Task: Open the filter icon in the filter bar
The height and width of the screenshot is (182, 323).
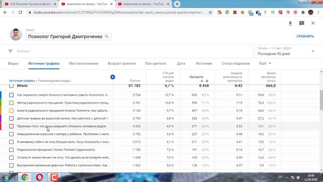Action: tap(10, 51)
